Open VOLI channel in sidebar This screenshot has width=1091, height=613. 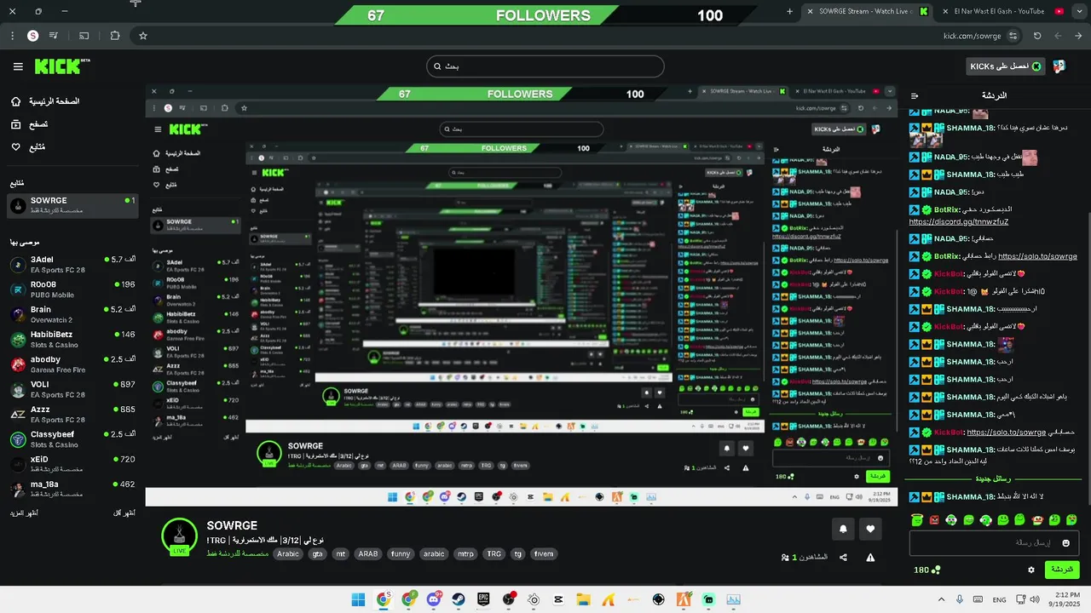pos(72,389)
